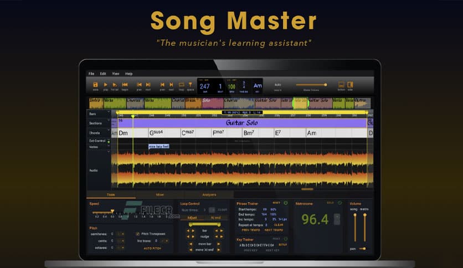This screenshot has height=268, width=463.
Task: Click the space marker icon in toolbar
Action: [x=191, y=85]
